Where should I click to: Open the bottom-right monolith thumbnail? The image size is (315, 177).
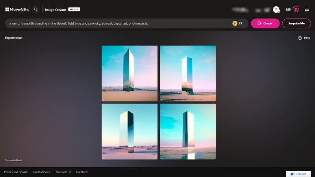click(188, 132)
